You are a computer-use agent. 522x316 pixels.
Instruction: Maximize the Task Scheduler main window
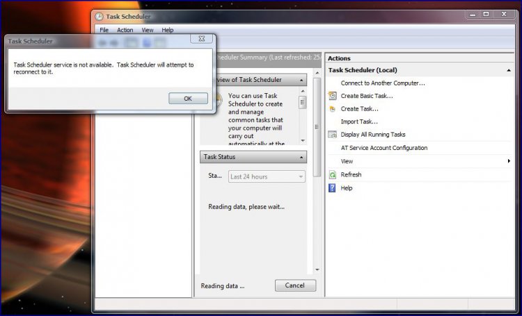click(x=486, y=15)
